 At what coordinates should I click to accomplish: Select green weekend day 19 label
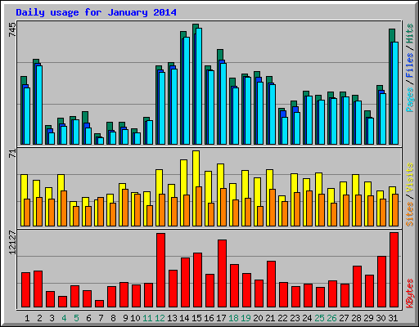(x=246, y=318)
